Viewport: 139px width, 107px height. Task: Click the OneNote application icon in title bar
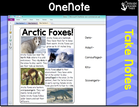point(9,17)
